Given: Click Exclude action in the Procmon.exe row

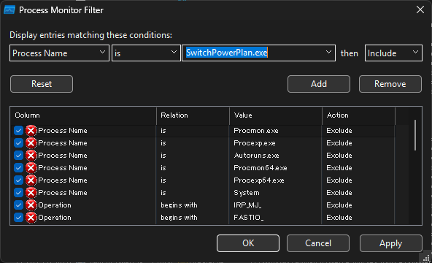Looking at the screenshot, I should (339, 130).
